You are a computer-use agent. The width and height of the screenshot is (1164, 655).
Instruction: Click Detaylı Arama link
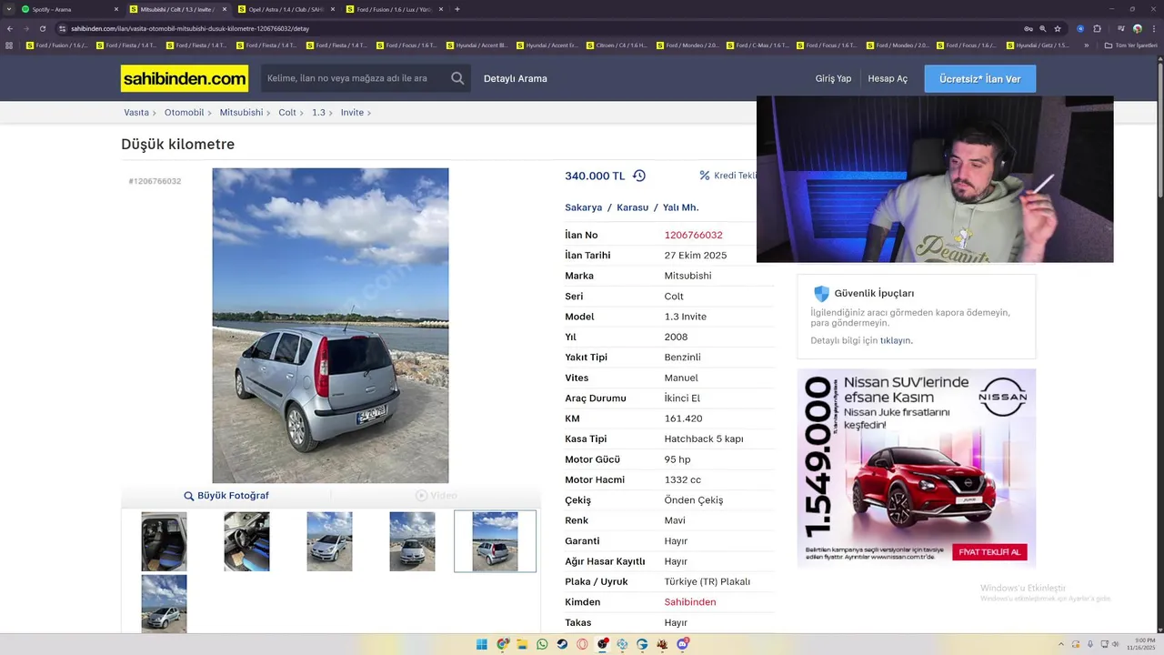(516, 78)
